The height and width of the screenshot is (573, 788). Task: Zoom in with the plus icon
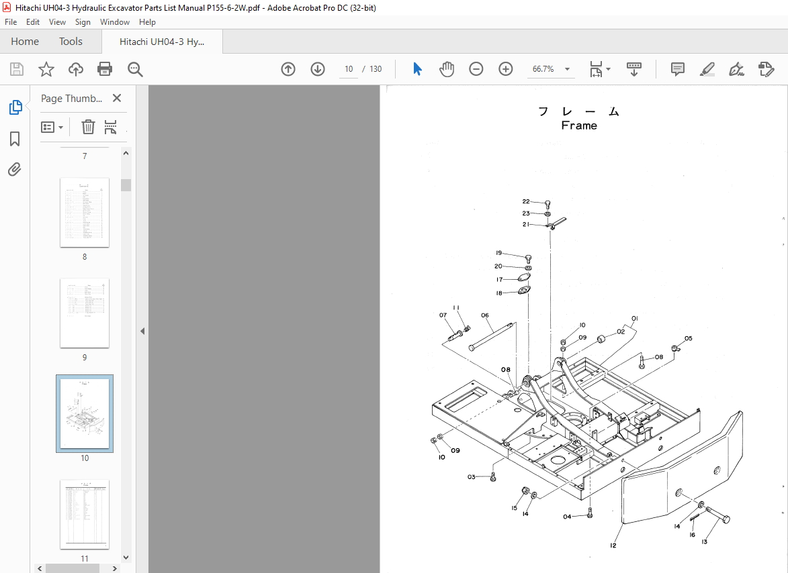(x=506, y=69)
